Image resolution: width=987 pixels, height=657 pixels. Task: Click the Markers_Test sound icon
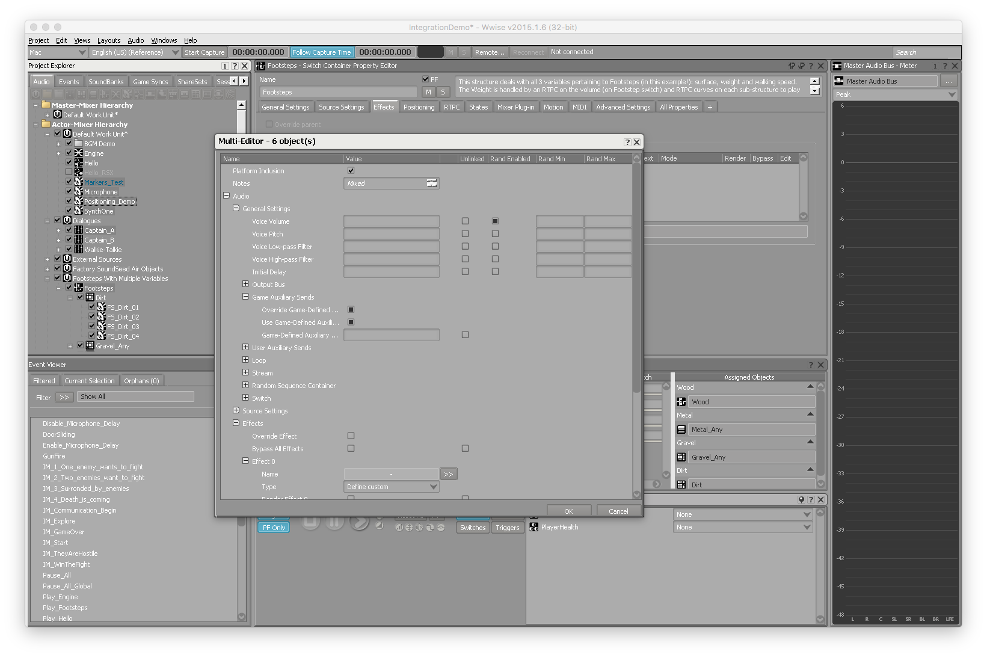pyautogui.click(x=78, y=182)
